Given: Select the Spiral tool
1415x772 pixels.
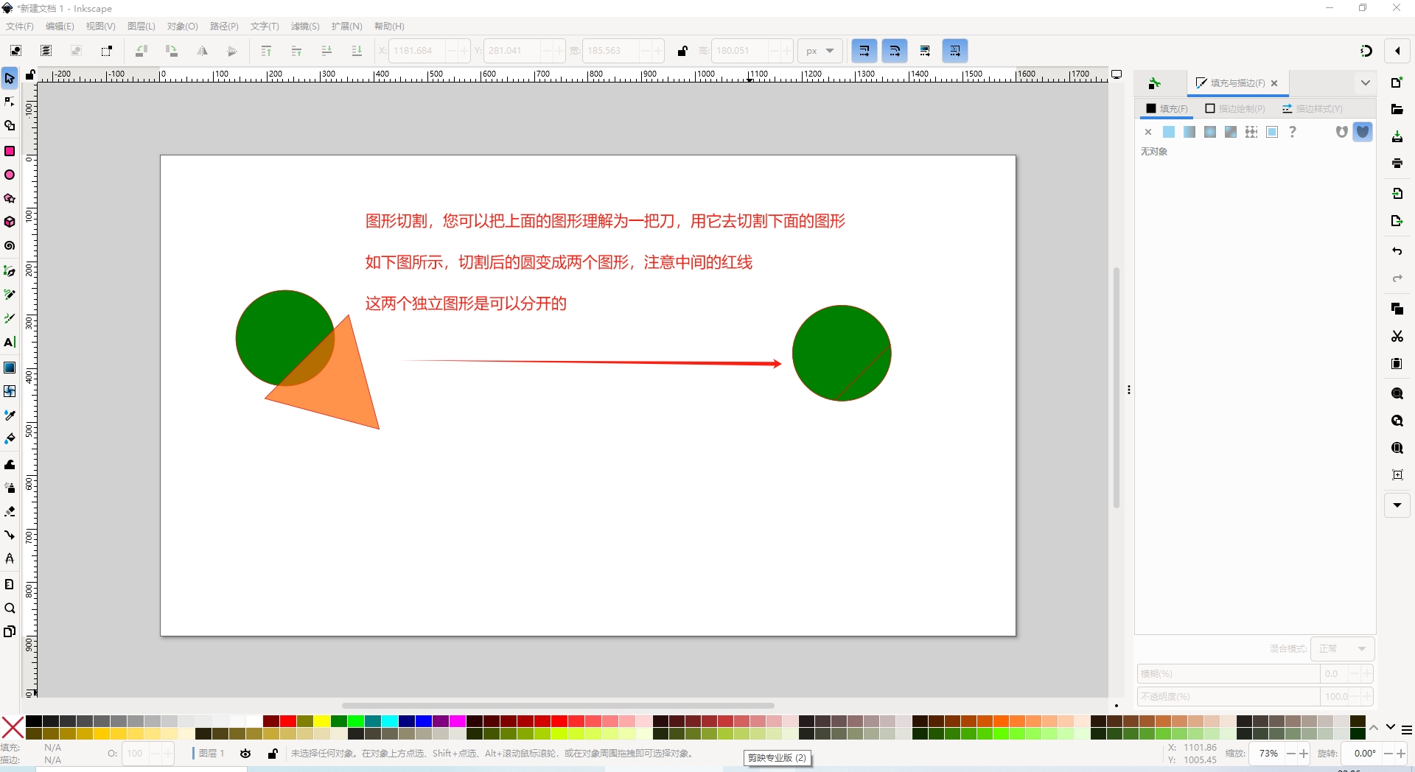Looking at the screenshot, I should point(10,246).
